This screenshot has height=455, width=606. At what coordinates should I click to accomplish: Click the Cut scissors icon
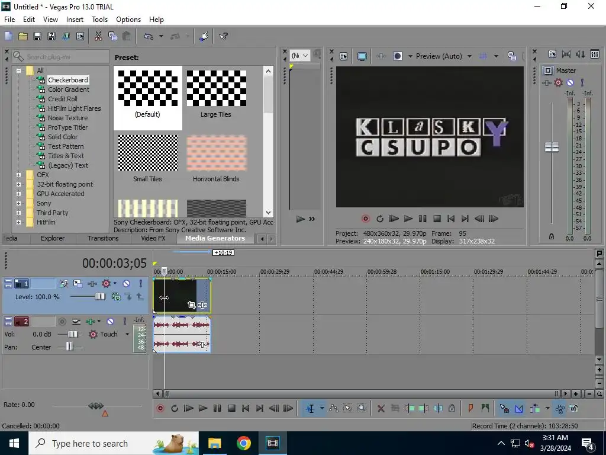click(98, 36)
